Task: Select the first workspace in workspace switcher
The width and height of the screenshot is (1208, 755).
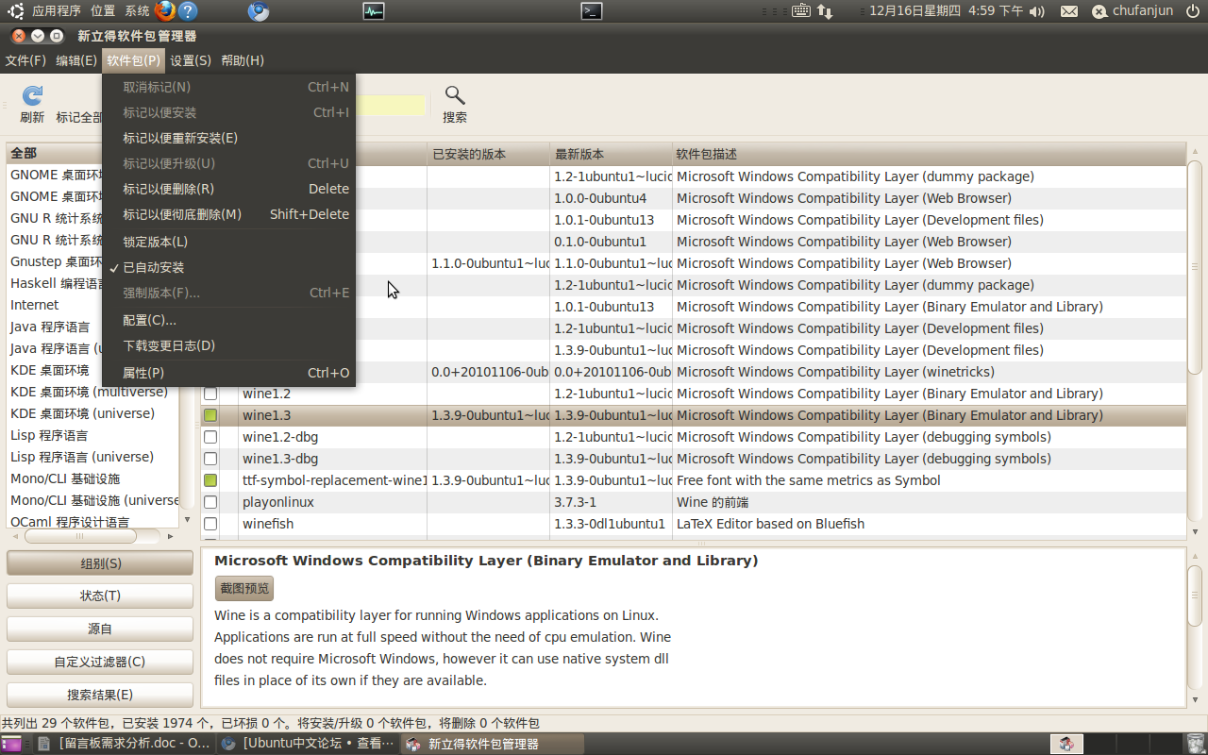Action: click(1066, 744)
